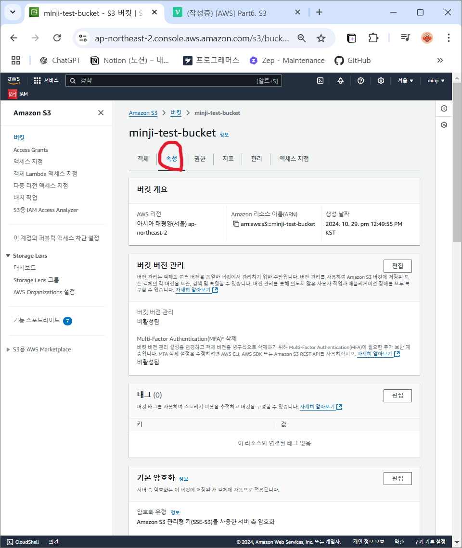Open AWS console settings gear
This screenshot has height=548, width=462.
(x=381, y=81)
